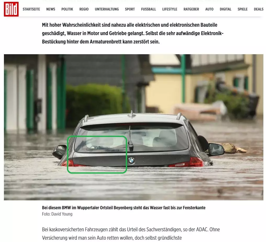This screenshot has height=242, width=266.
Task: Open the Politik section
Action: 67,9
